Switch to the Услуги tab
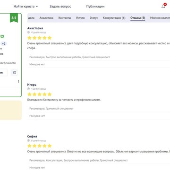170x170 pixels. click(x=80, y=18)
